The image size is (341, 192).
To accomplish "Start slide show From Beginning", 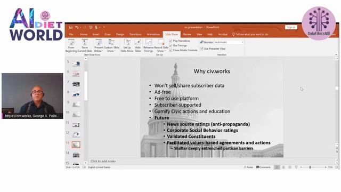I will point(71,46).
